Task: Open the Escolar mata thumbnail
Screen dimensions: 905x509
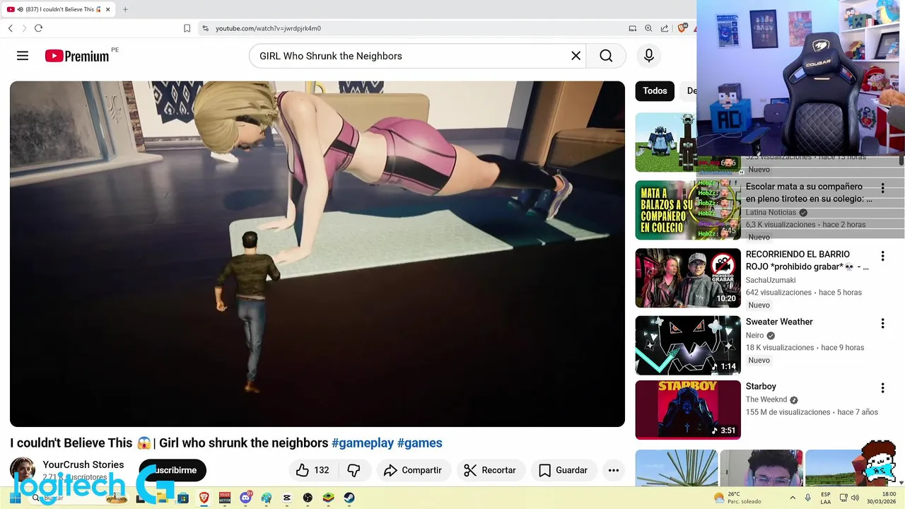Action: pos(688,210)
